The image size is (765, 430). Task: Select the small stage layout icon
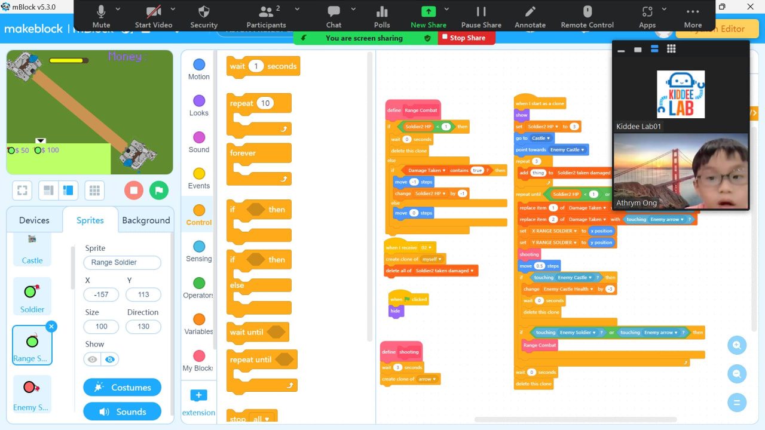click(49, 191)
